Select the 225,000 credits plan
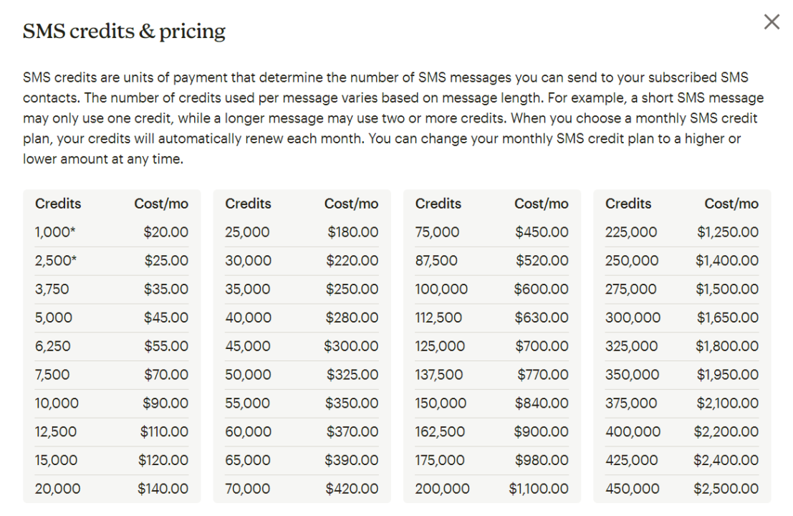This screenshot has height=516, width=793. 628,231
